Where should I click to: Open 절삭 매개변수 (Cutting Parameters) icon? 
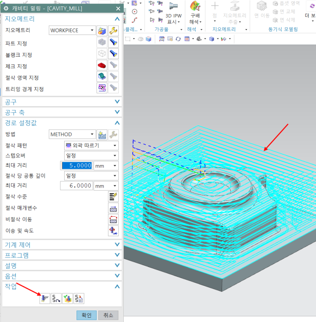click(113, 208)
